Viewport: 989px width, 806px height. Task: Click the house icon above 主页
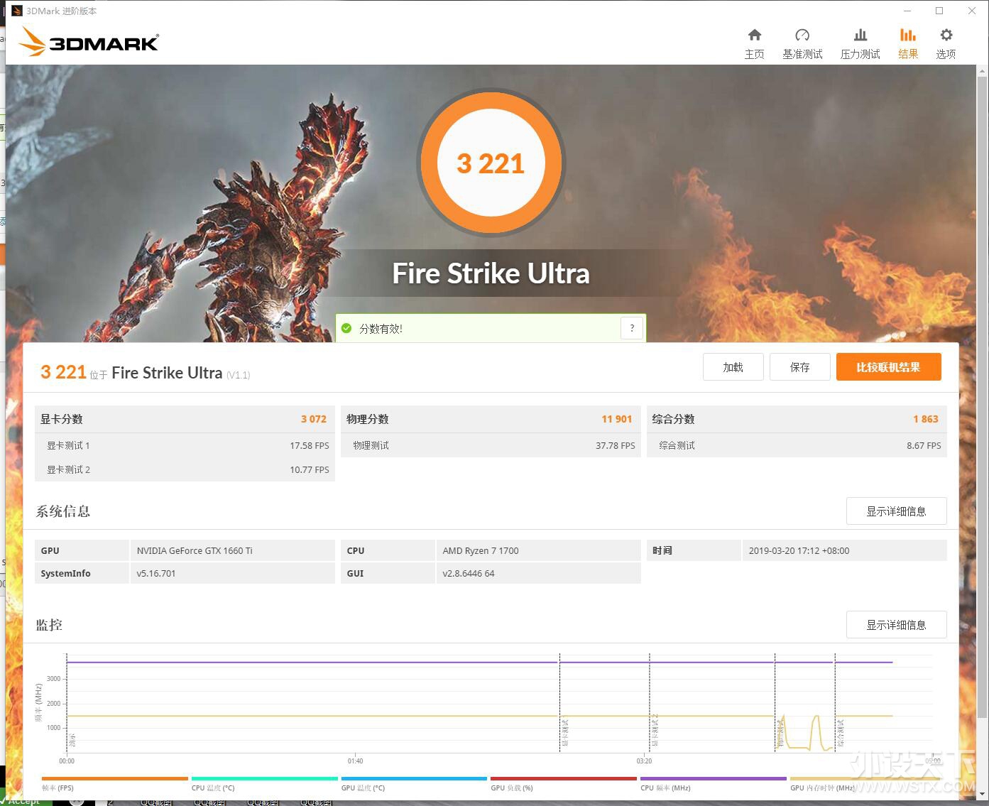pyautogui.click(x=755, y=35)
